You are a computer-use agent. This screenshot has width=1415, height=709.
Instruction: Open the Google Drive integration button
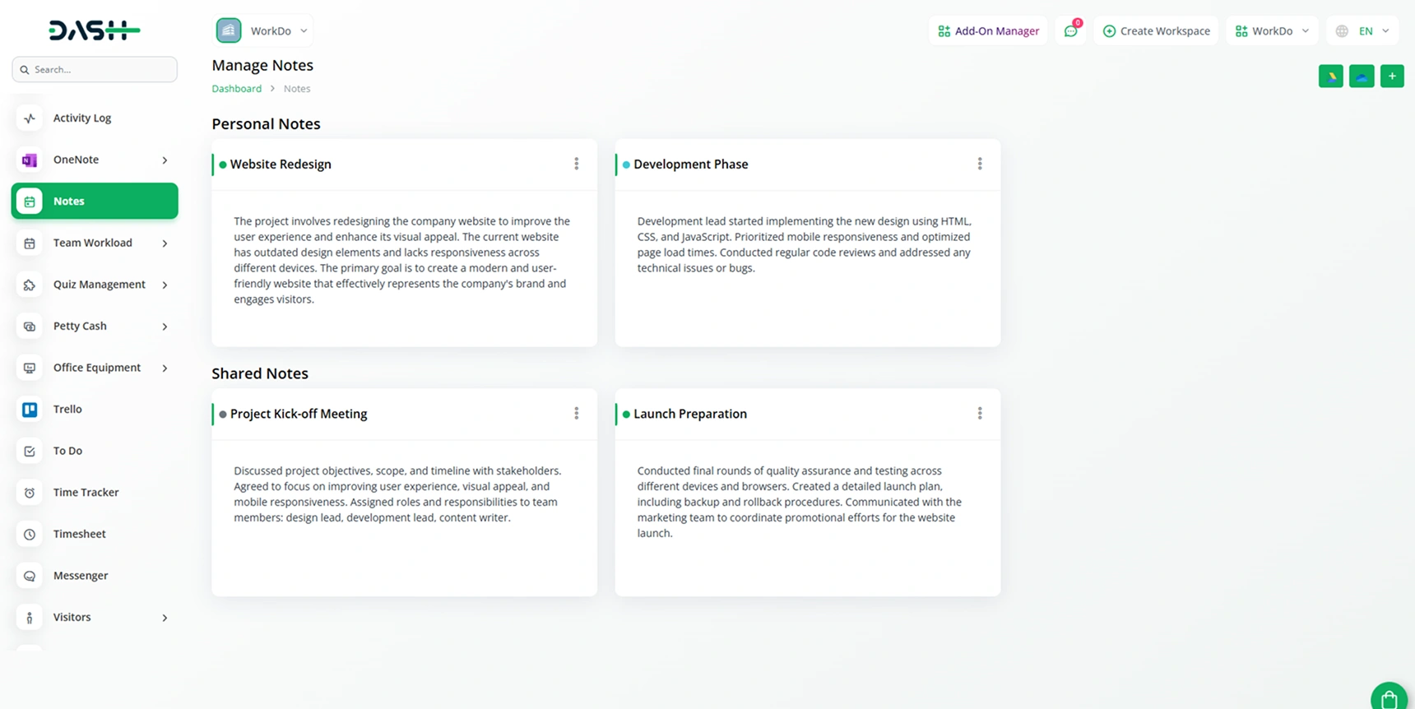point(1330,76)
